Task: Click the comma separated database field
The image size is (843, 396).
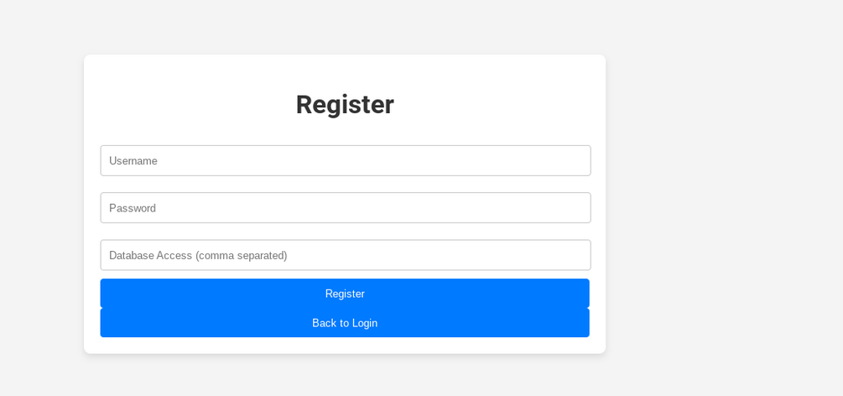Action: (345, 255)
